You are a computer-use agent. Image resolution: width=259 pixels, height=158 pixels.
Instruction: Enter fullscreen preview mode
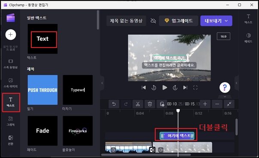195,88
